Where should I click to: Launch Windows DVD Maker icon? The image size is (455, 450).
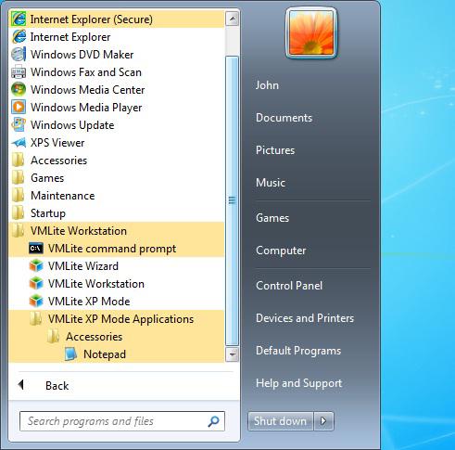pos(19,55)
